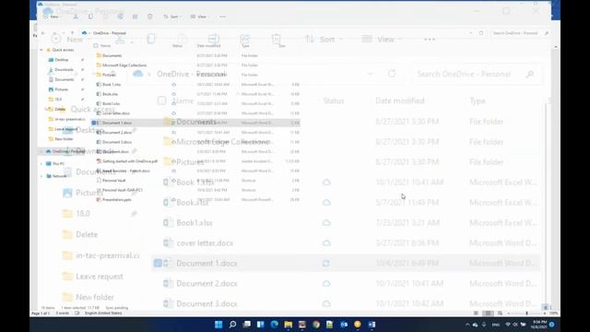Open Outlook from taskbar
This screenshot has height=332, width=590.
coord(344,325)
